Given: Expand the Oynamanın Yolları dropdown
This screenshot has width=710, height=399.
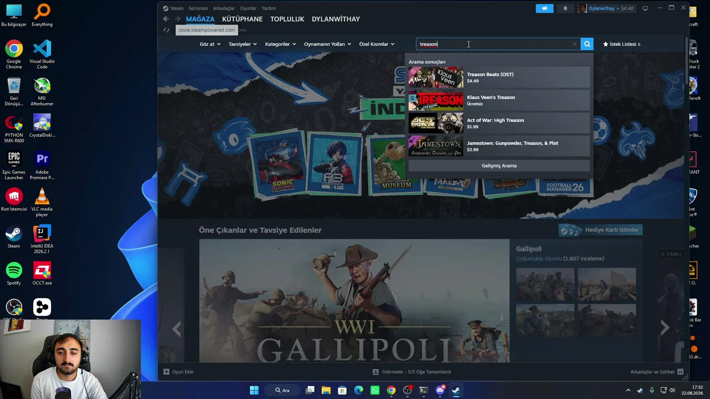Looking at the screenshot, I should click(328, 44).
